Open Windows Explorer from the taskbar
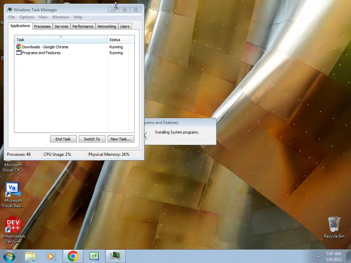351x263 pixels. point(31,256)
